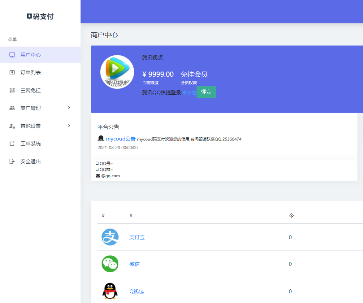Open 三网免挂 menu item

pyautogui.click(x=40, y=90)
